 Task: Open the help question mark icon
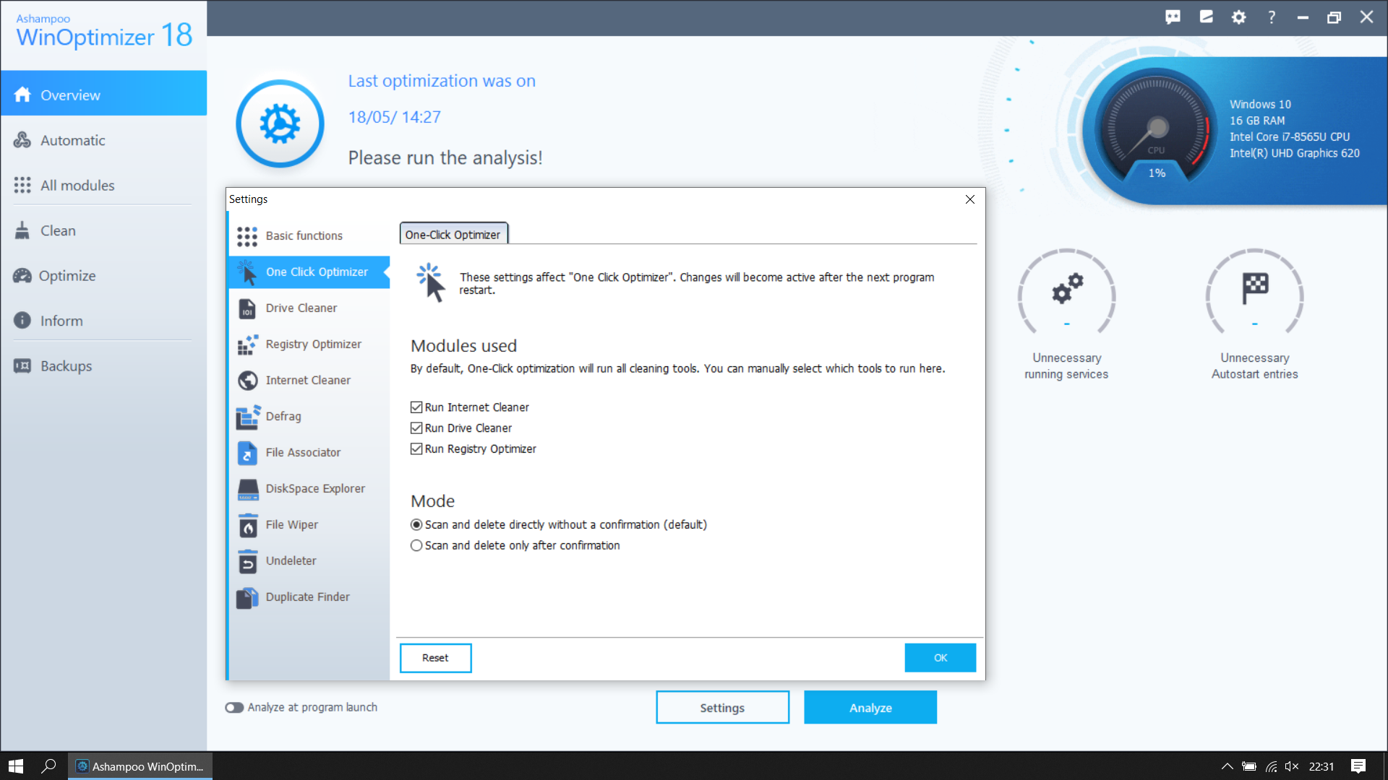[1272, 17]
